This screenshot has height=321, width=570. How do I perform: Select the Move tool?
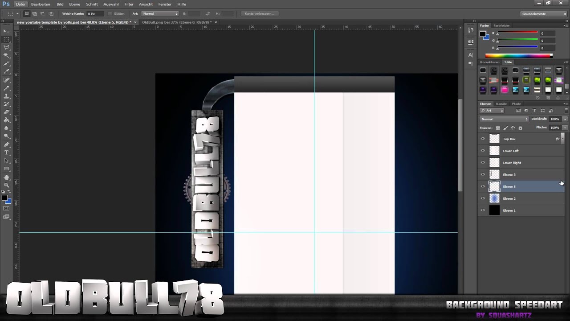7,31
